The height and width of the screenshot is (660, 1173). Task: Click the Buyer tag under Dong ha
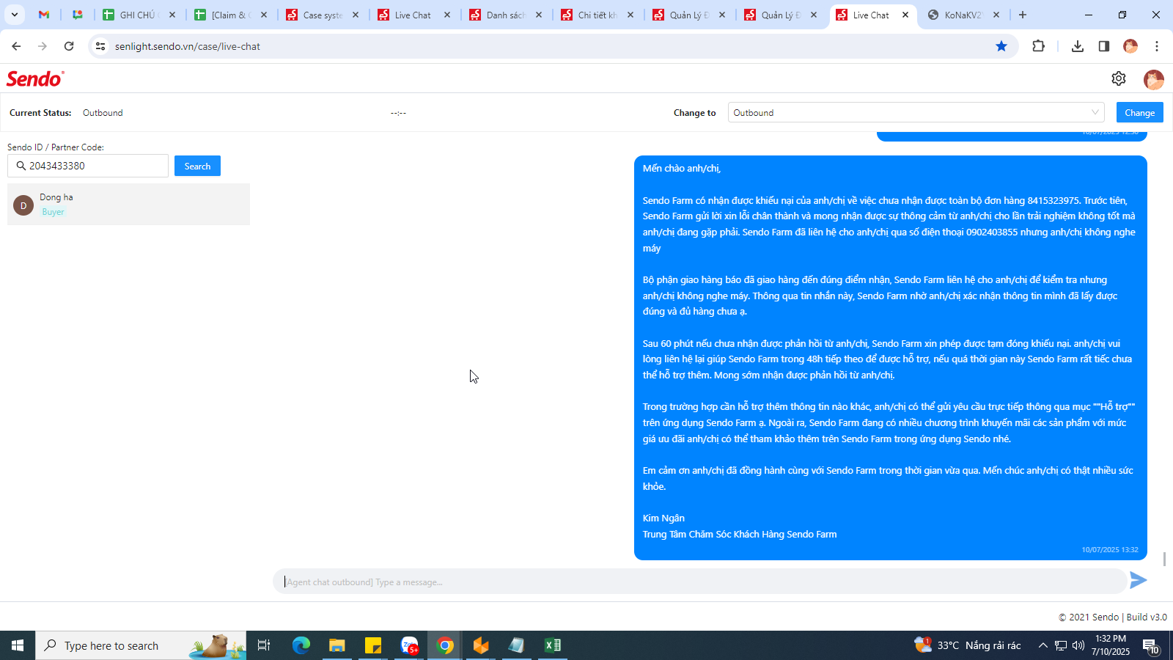(53, 212)
